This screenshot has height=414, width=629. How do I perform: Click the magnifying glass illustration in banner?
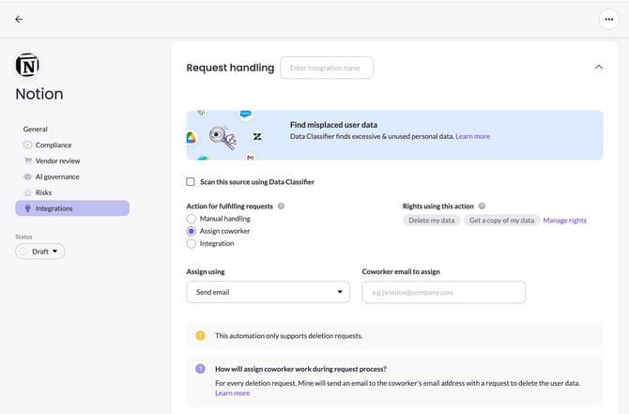pos(222,137)
